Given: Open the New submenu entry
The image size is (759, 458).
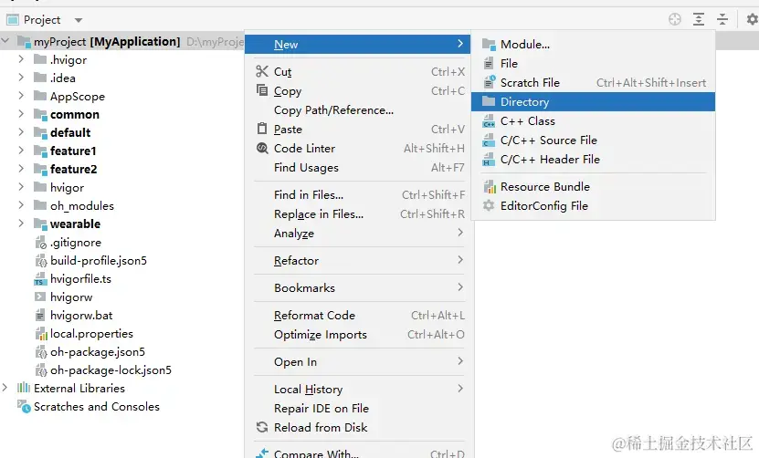Looking at the screenshot, I should click(358, 44).
